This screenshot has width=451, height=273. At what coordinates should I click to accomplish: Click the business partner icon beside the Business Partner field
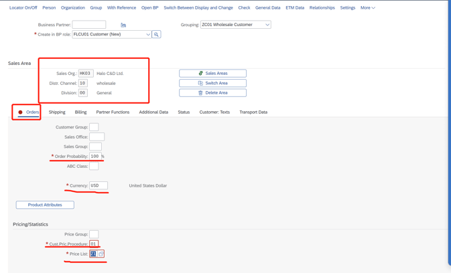coord(123,25)
